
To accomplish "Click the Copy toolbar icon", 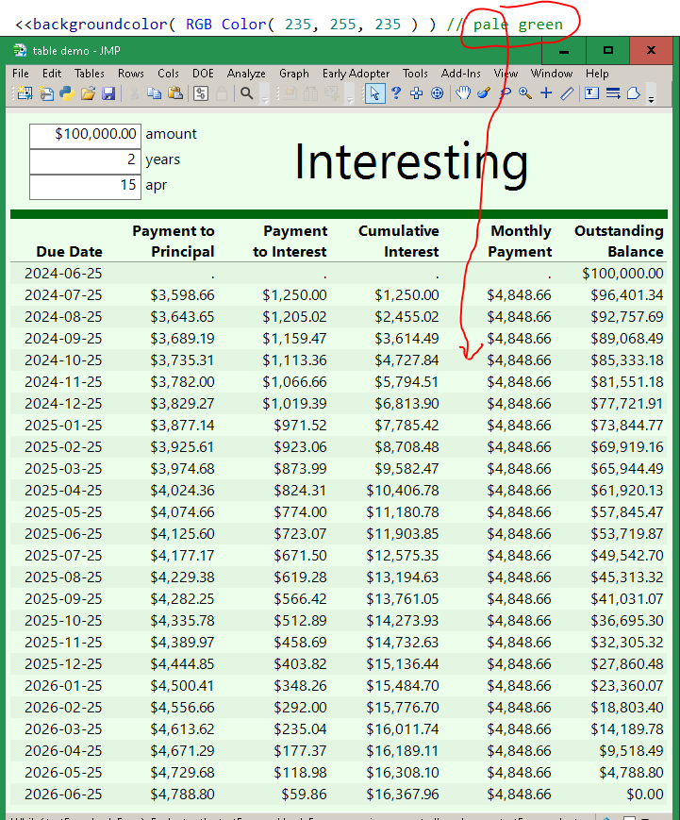I will point(154,93).
